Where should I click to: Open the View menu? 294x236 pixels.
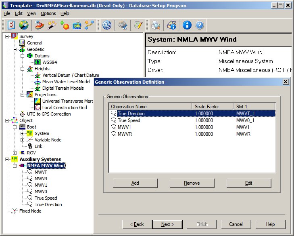click(x=31, y=13)
